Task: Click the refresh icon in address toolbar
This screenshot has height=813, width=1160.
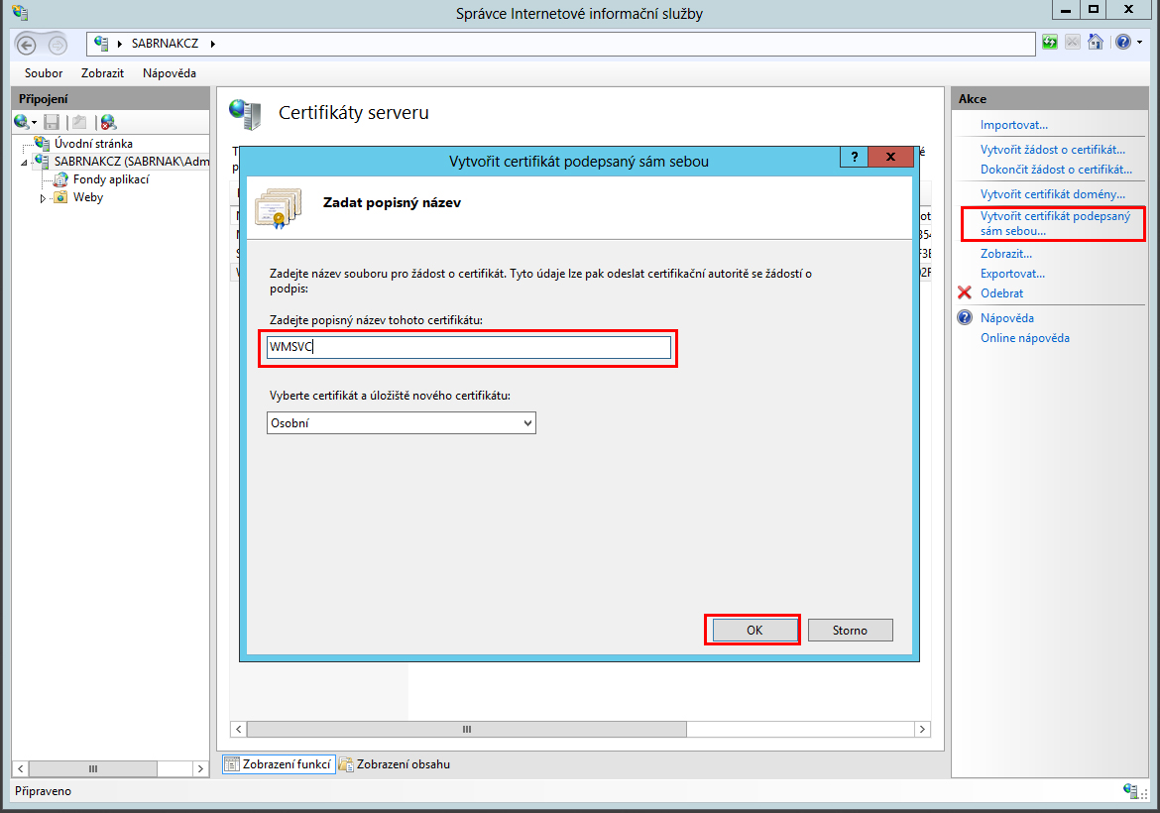Action: [x=1050, y=42]
